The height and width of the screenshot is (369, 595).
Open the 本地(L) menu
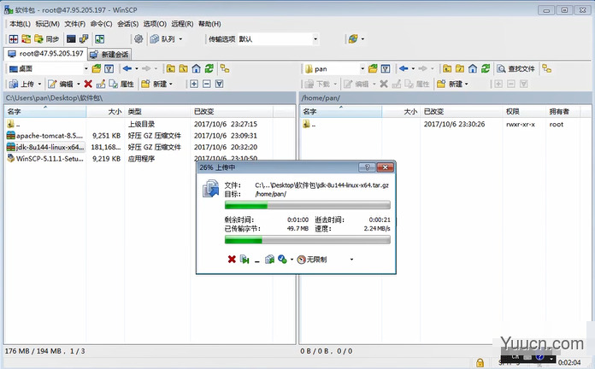[x=20, y=24]
